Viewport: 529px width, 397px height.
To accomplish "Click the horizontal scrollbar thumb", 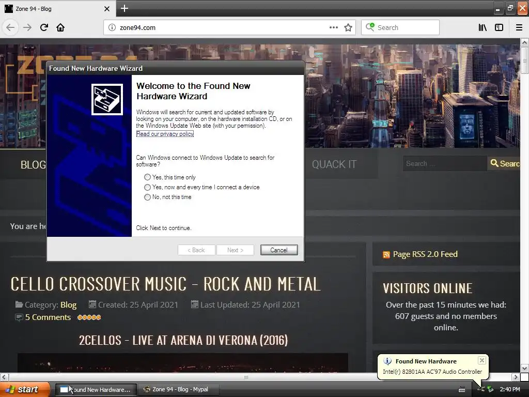I will 246,377.
